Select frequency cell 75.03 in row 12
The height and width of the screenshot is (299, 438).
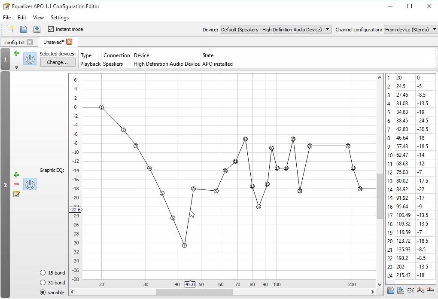(405, 172)
